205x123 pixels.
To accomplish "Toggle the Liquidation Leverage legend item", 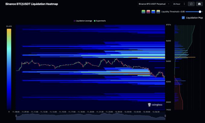I will pyautogui.click(x=83, y=21).
